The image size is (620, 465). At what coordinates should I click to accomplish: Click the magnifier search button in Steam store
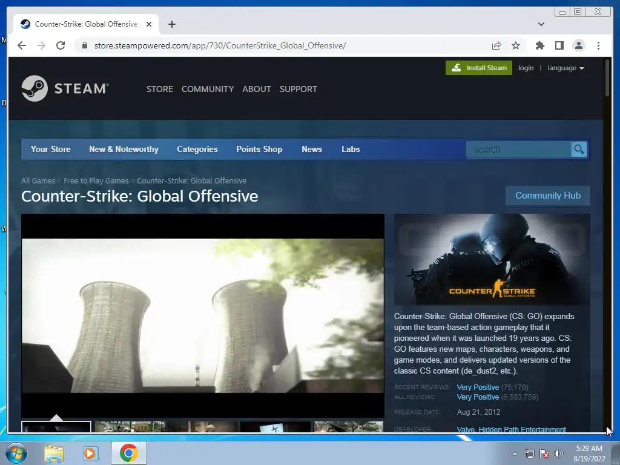click(579, 150)
